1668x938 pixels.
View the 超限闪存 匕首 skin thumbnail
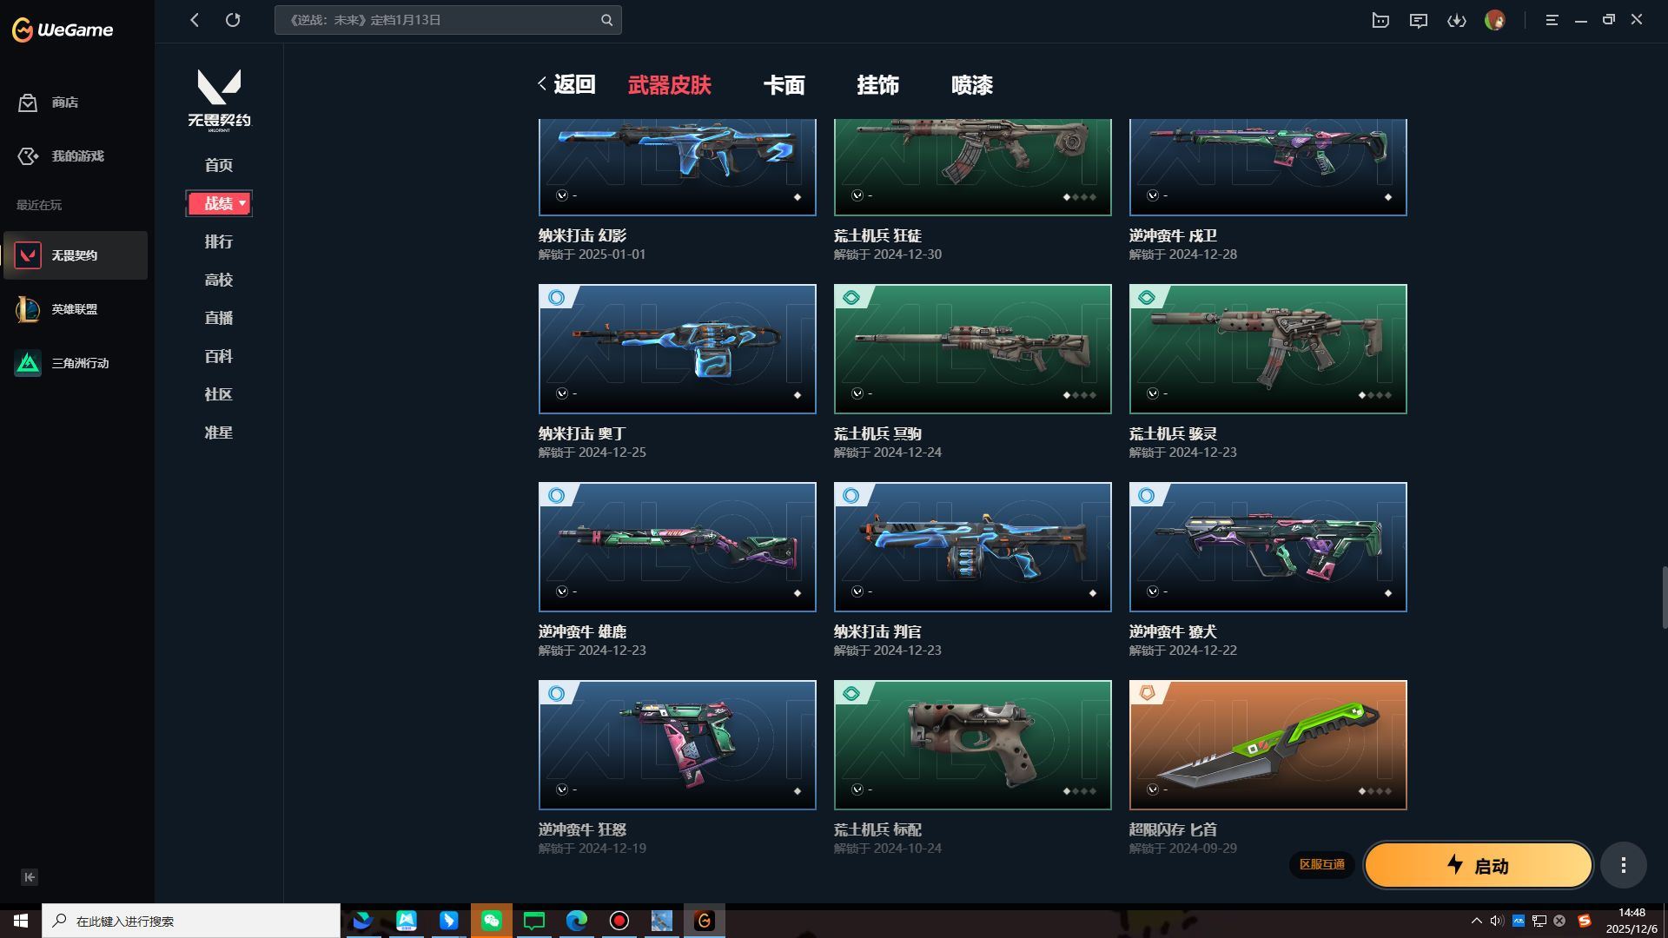tap(1267, 744)
